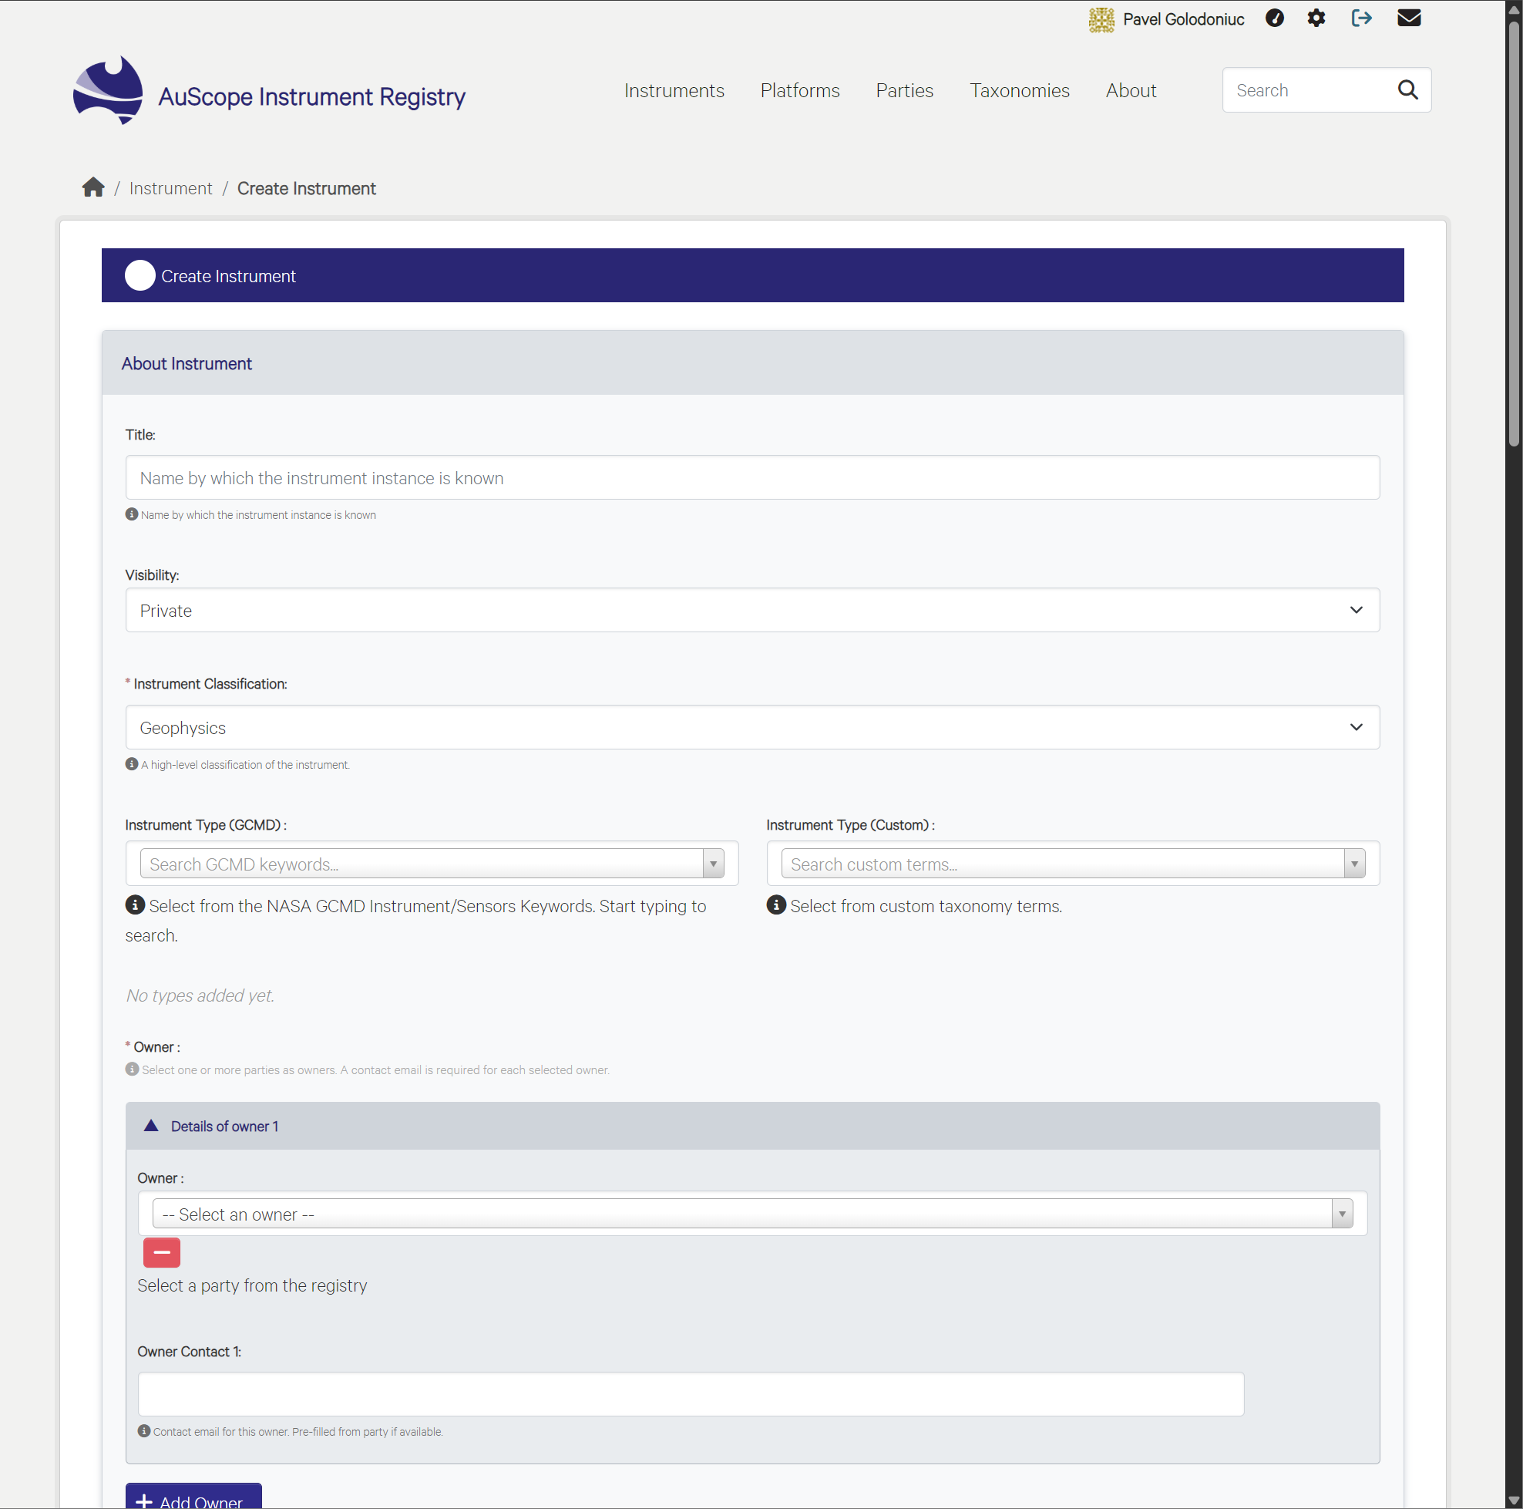
Task: Click the magnifier search icon
Action: pos(1407,90)
